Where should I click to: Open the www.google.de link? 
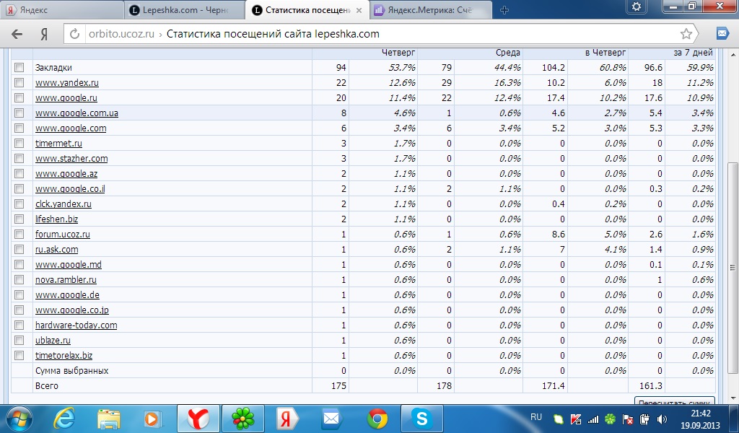coord(67,294)
